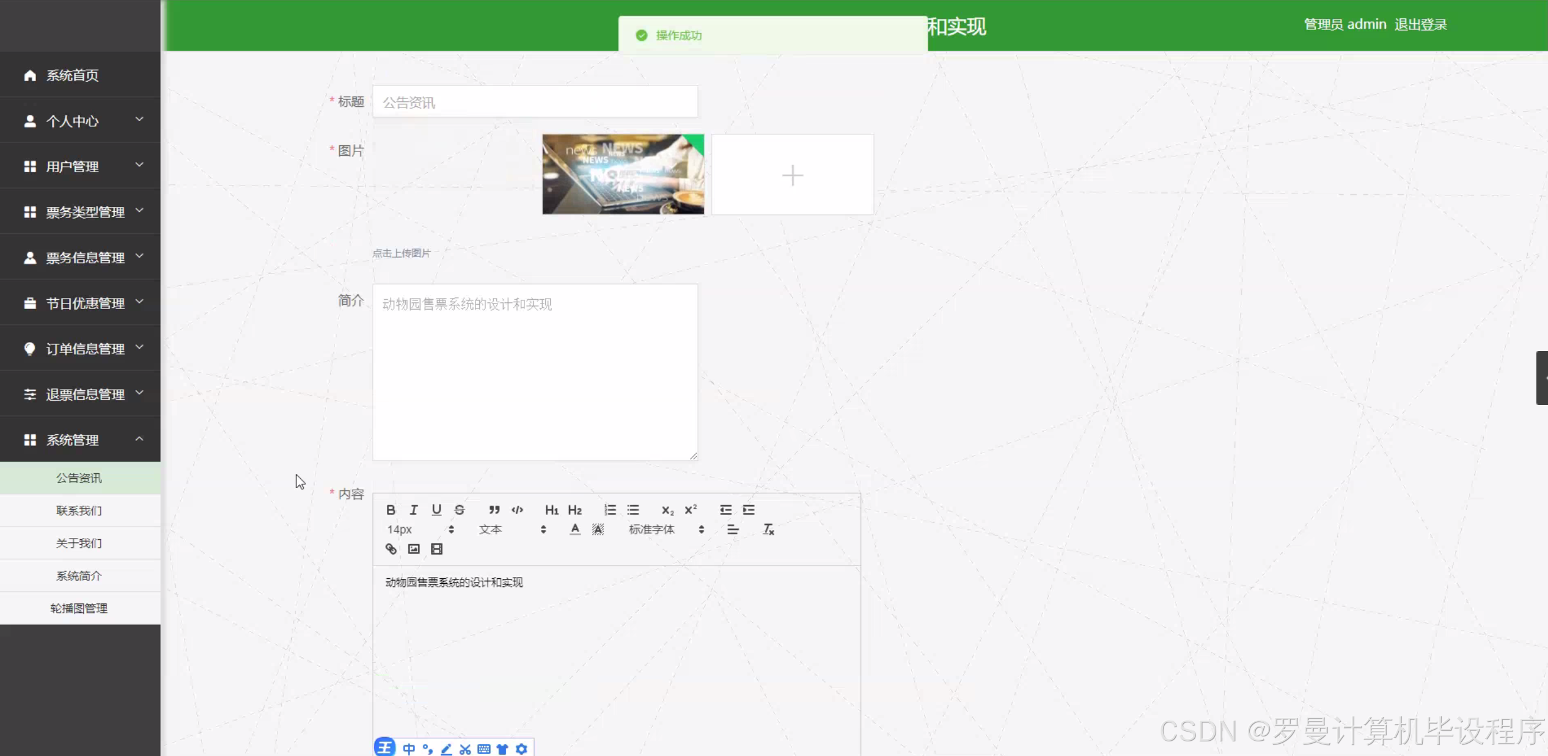Go to 系统首页 in the sidebar
Viewport: 1548px width, 756px height.
point(80,75)
